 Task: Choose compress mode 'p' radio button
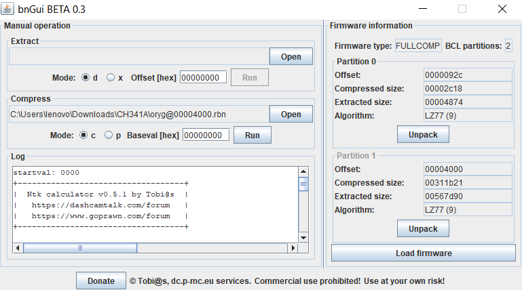click(109, 136)
